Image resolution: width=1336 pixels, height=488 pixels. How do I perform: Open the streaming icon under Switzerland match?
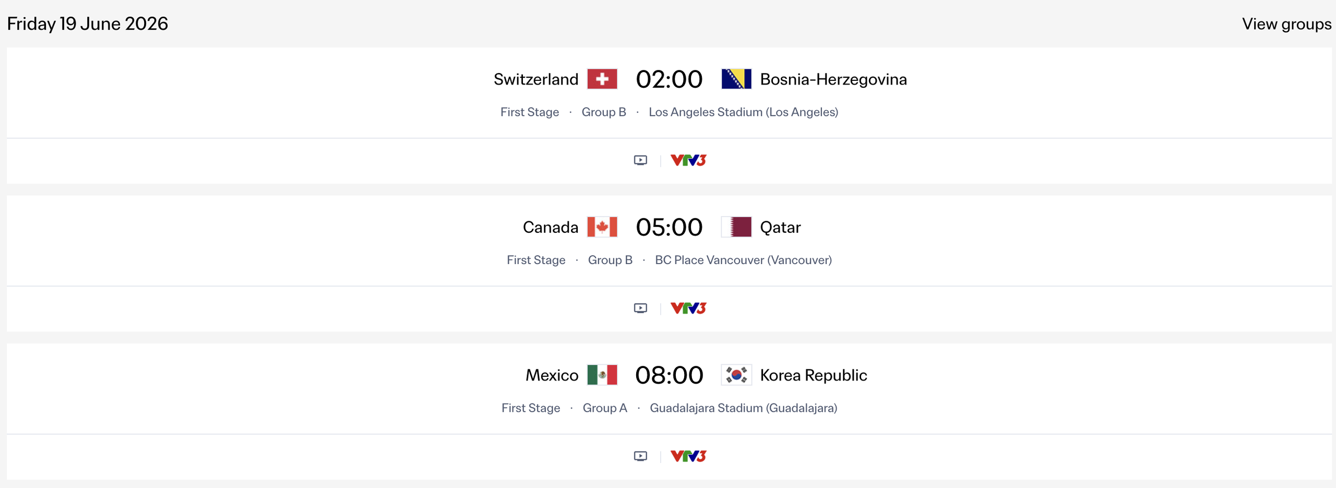[x=640, y=160]
